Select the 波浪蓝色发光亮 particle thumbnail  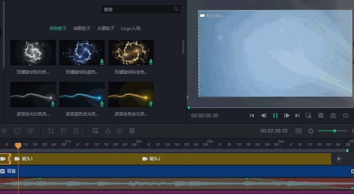tap(82, 94)
